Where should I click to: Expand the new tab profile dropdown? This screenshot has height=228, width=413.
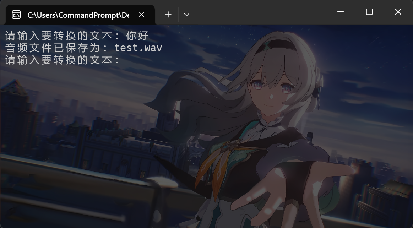[x=186, y=15]
